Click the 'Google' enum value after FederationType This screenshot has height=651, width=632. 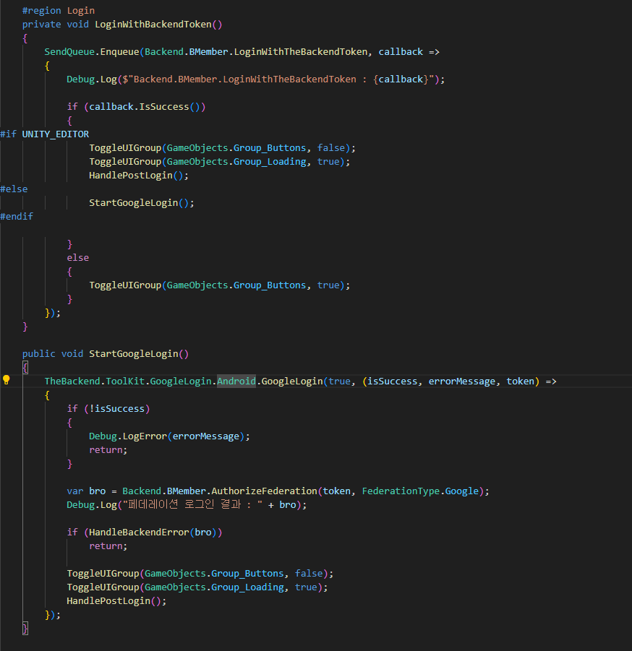click(x=461, y=491)
